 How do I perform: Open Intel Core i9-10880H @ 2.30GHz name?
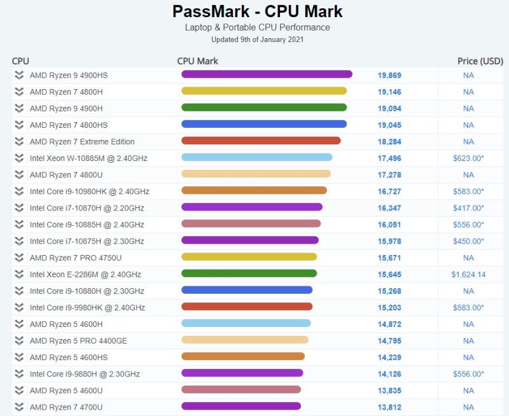[87, 291]
